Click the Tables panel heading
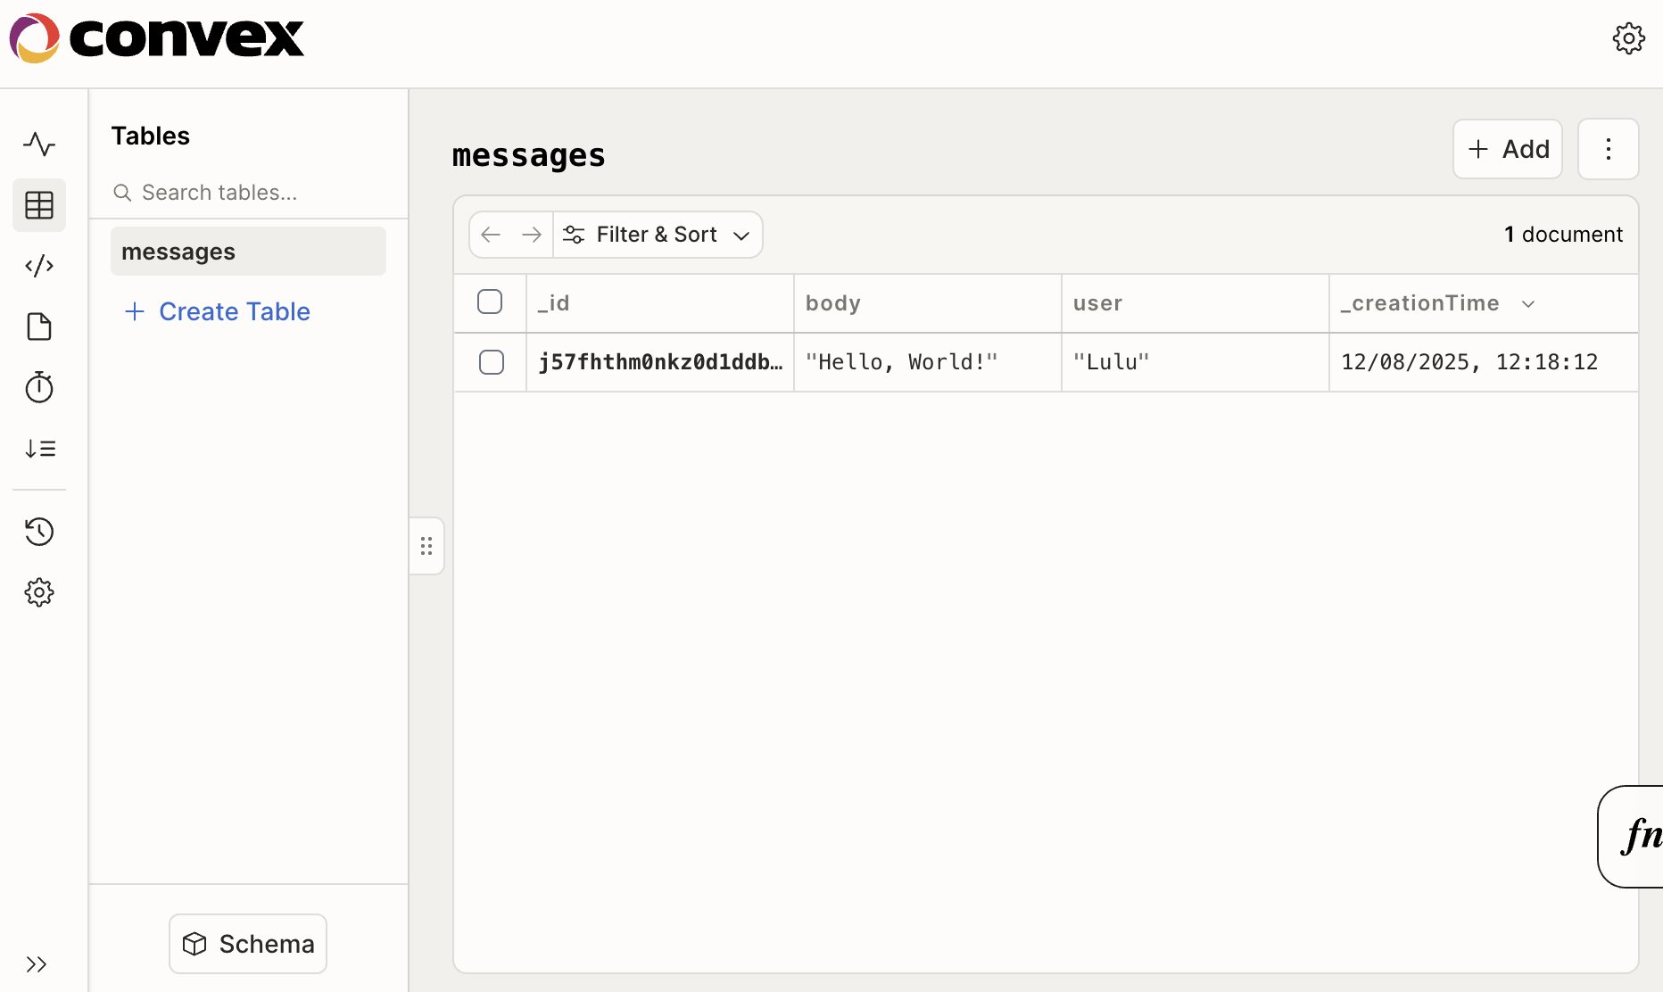1663x992 pixels. [151, 136]
